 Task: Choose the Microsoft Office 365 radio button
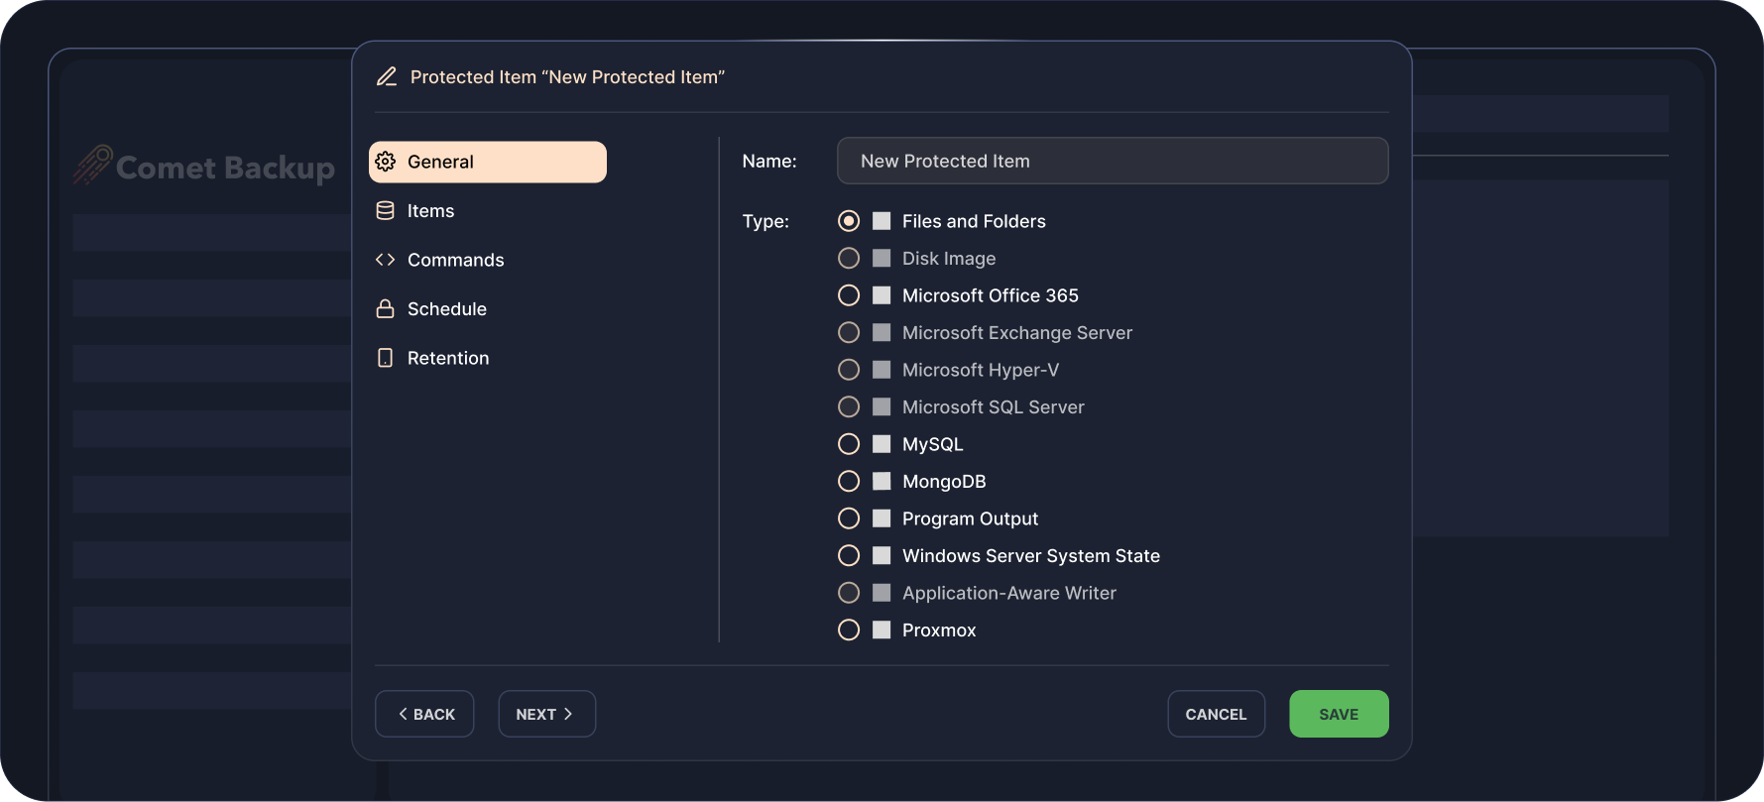[x=849, y=295]
